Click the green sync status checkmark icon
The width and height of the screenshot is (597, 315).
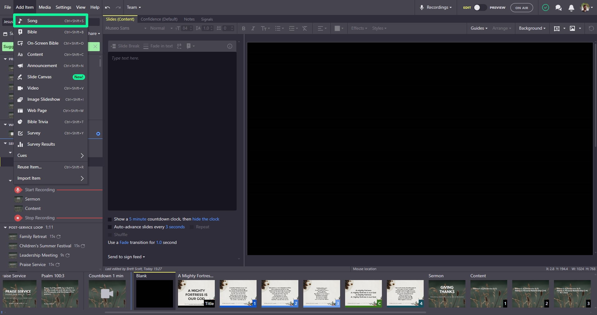tap(545, 8)
